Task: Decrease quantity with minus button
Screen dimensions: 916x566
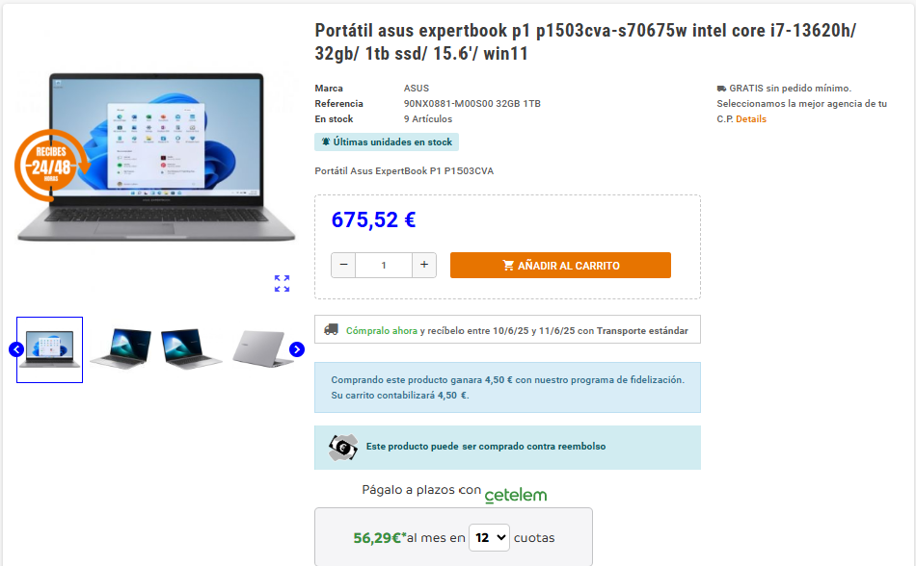Action: click(x=343, y=266)
